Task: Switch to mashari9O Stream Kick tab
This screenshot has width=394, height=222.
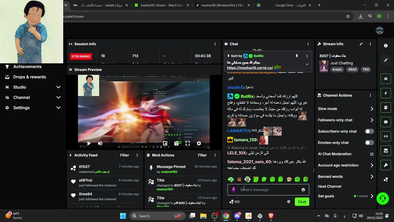Action: (161, 5)
